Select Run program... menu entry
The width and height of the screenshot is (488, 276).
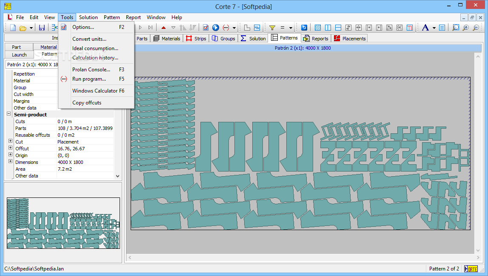pyautogui.click(x=96, y=79)
